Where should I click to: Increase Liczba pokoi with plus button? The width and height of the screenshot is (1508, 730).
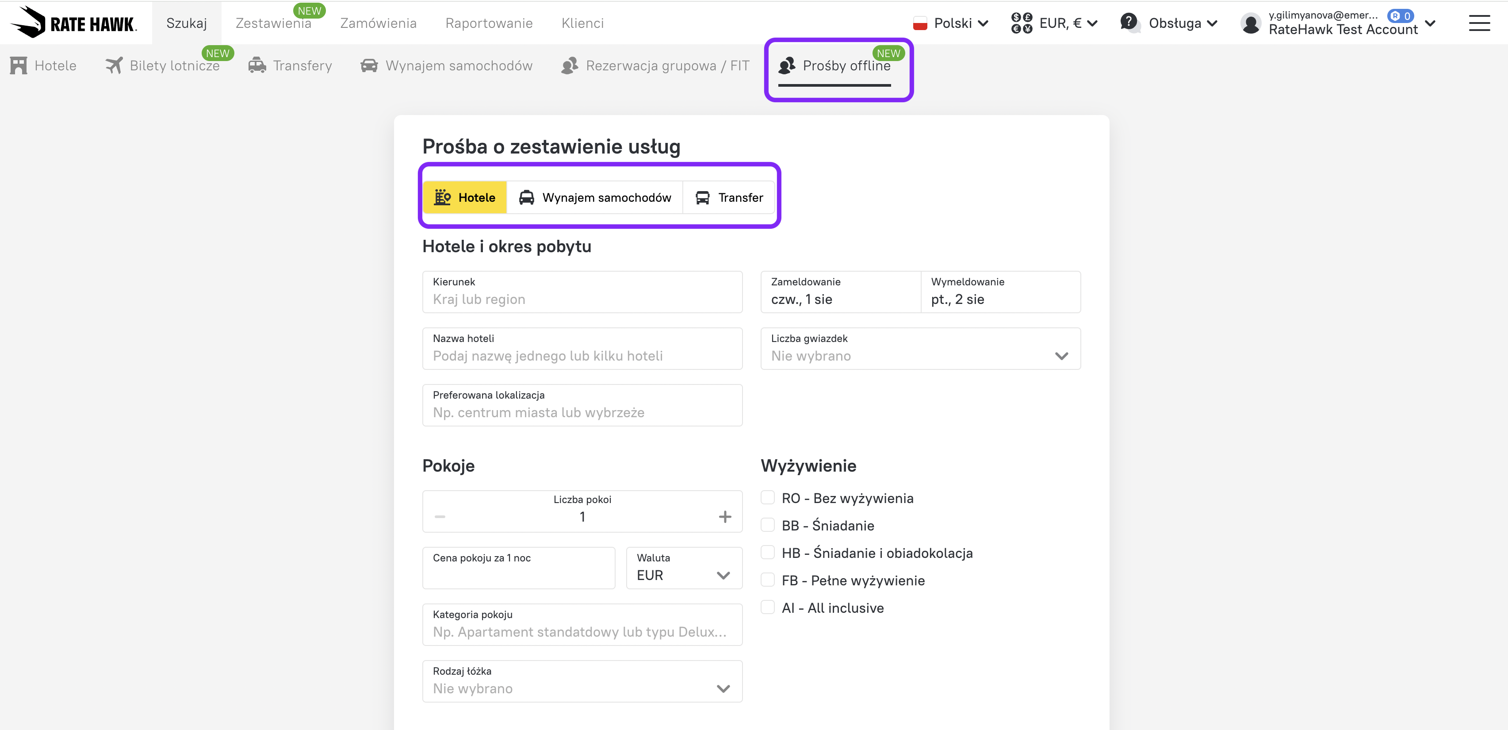tap(725, 516)
